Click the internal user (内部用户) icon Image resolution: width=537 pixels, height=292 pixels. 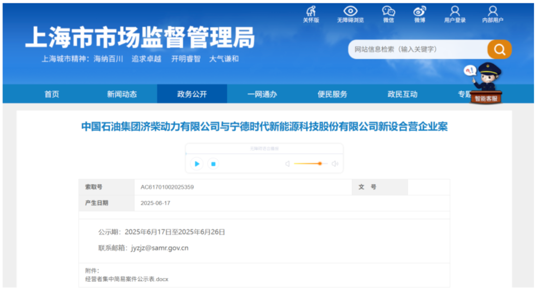(492, 13)
